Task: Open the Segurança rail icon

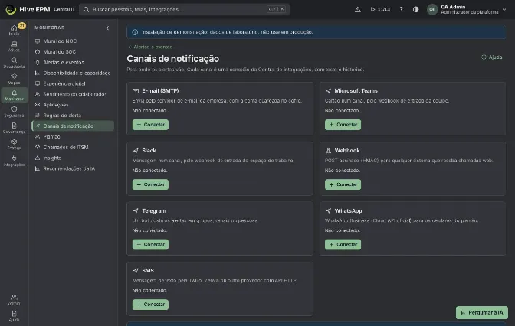Action: (x=14, y=112)
